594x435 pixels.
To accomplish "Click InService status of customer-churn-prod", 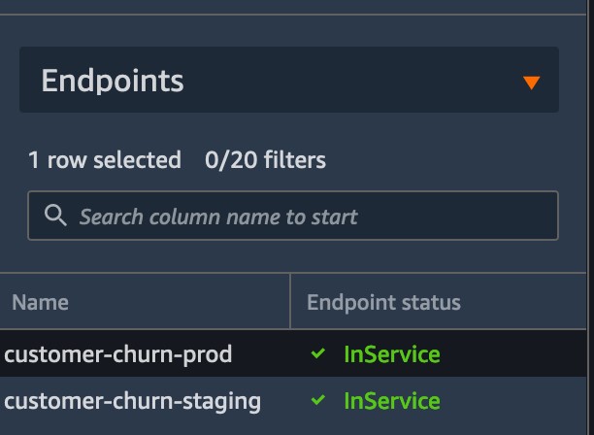I will (392, 354).
